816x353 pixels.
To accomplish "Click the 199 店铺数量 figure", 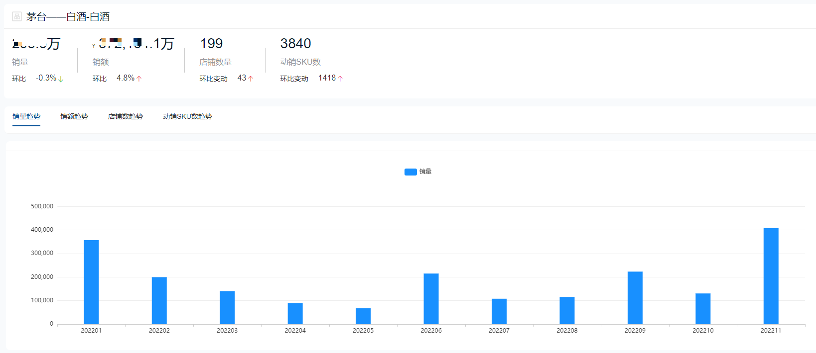I will click(211, 44).
